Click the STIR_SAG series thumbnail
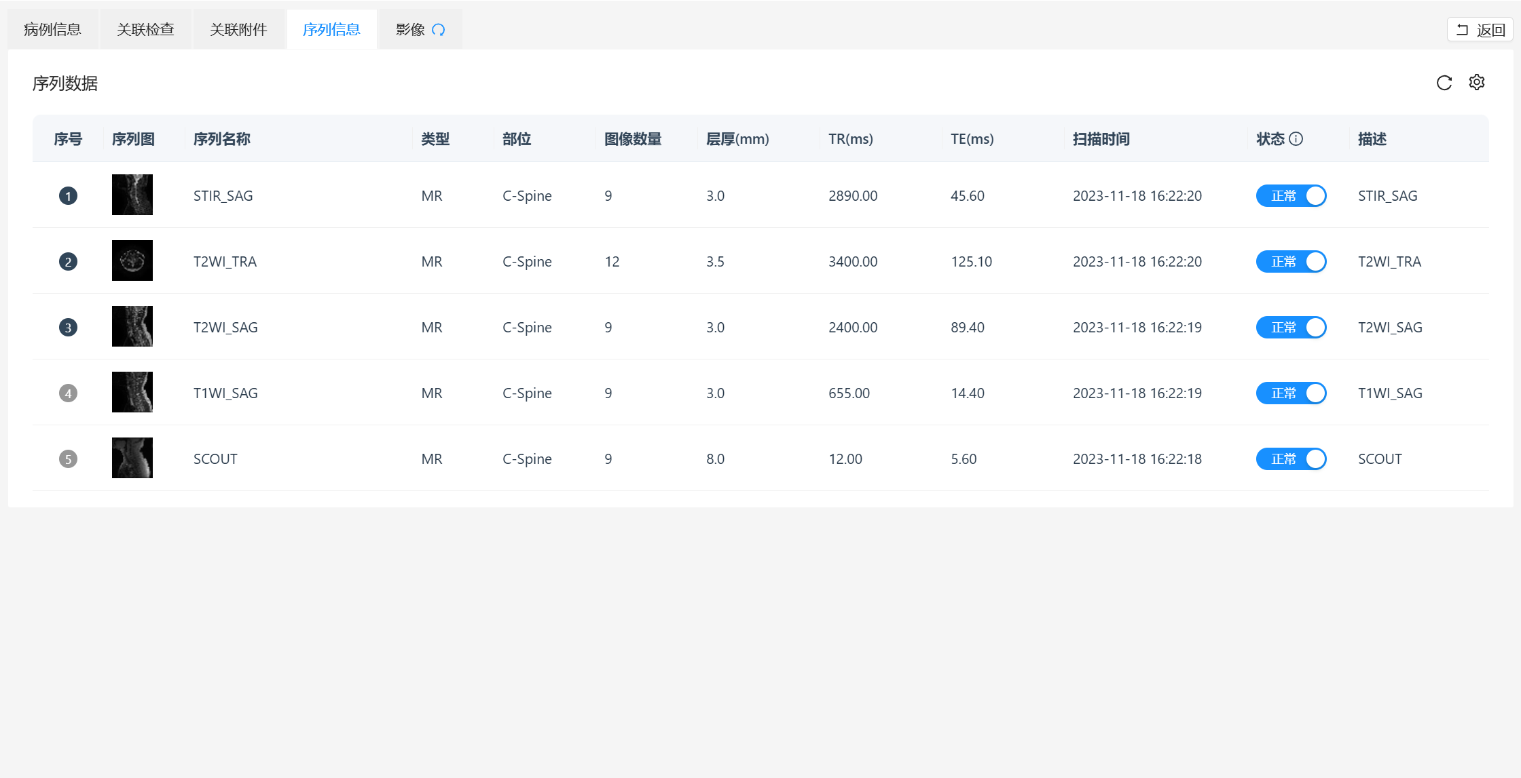This screenshot has height=778, width=1521. pyautogui.click(x=132, y=195)
